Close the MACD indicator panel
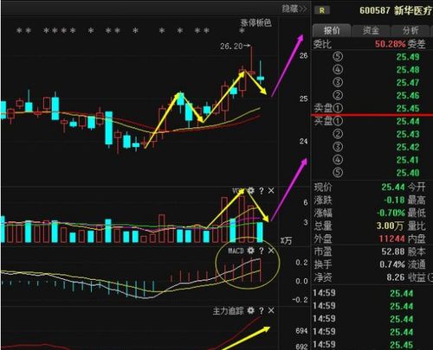 (271, 251)
